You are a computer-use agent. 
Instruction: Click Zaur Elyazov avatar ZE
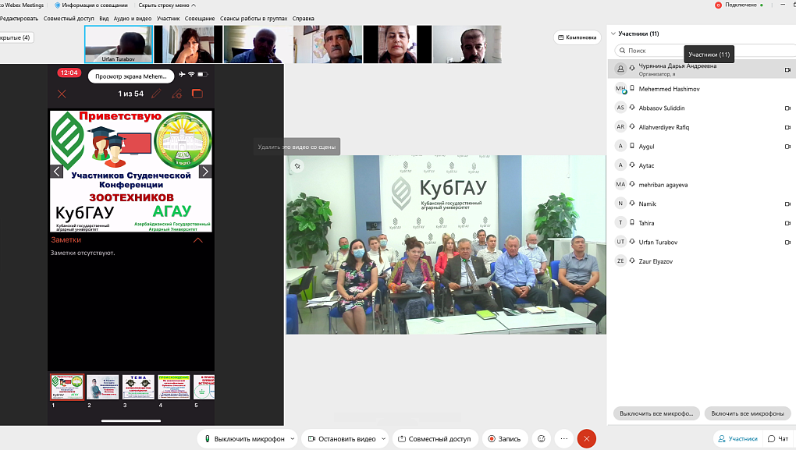coord(620,261)
